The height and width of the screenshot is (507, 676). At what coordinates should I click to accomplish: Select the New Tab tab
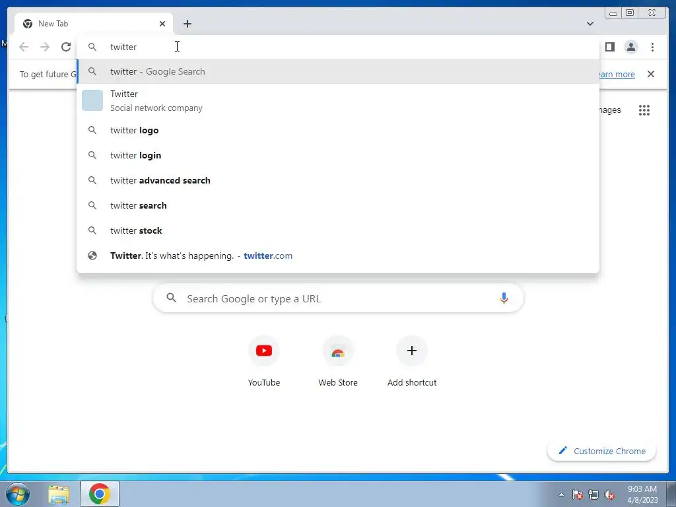click(x=94, y=24)
